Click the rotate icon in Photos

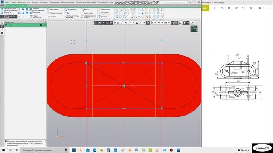(244, 8)
